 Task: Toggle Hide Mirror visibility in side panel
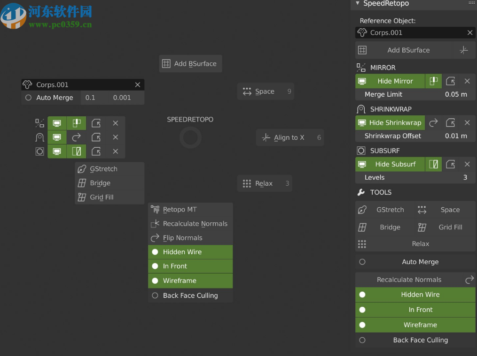(390, 81)
